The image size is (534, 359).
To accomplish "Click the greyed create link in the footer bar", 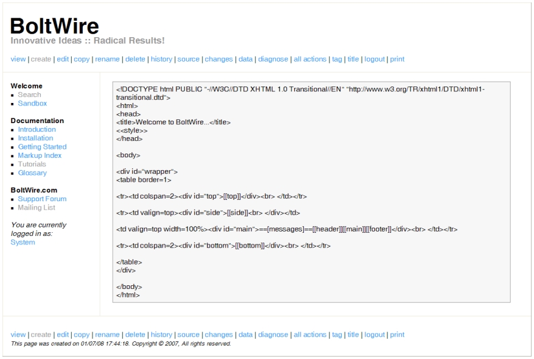I will click(x=41, y=335).
